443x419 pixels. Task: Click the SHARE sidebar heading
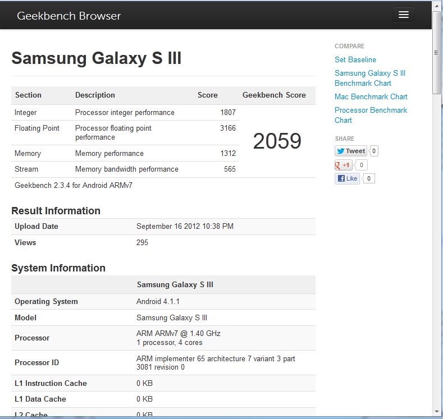[x=344, y=139]
